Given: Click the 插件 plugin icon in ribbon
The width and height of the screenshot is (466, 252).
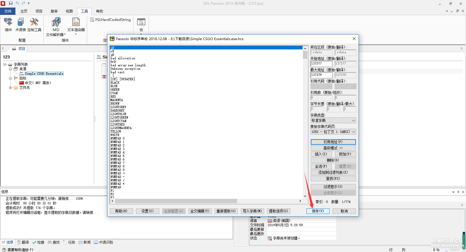Looking at the screenshot, I should [8, 22].
